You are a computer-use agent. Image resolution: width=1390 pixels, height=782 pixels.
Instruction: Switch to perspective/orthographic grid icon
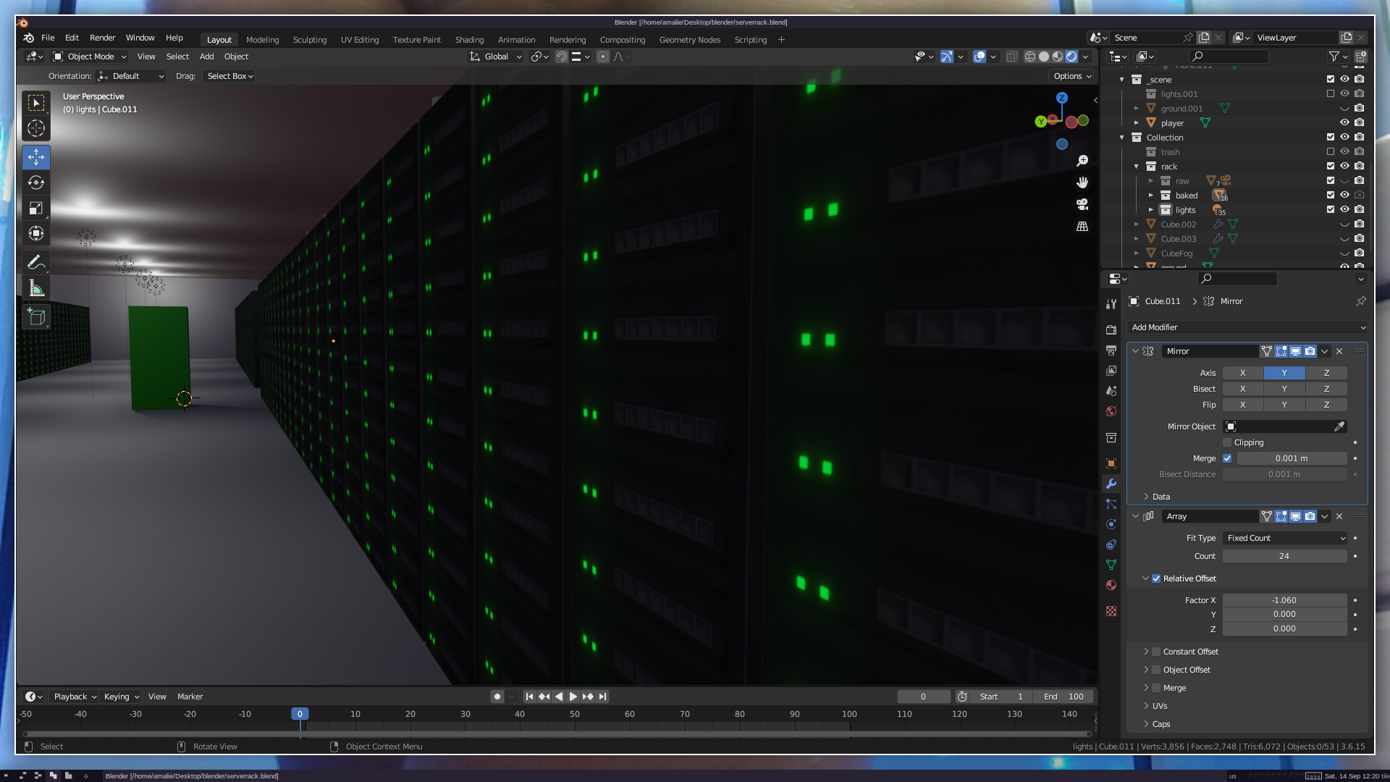(x=1082, y=227)
